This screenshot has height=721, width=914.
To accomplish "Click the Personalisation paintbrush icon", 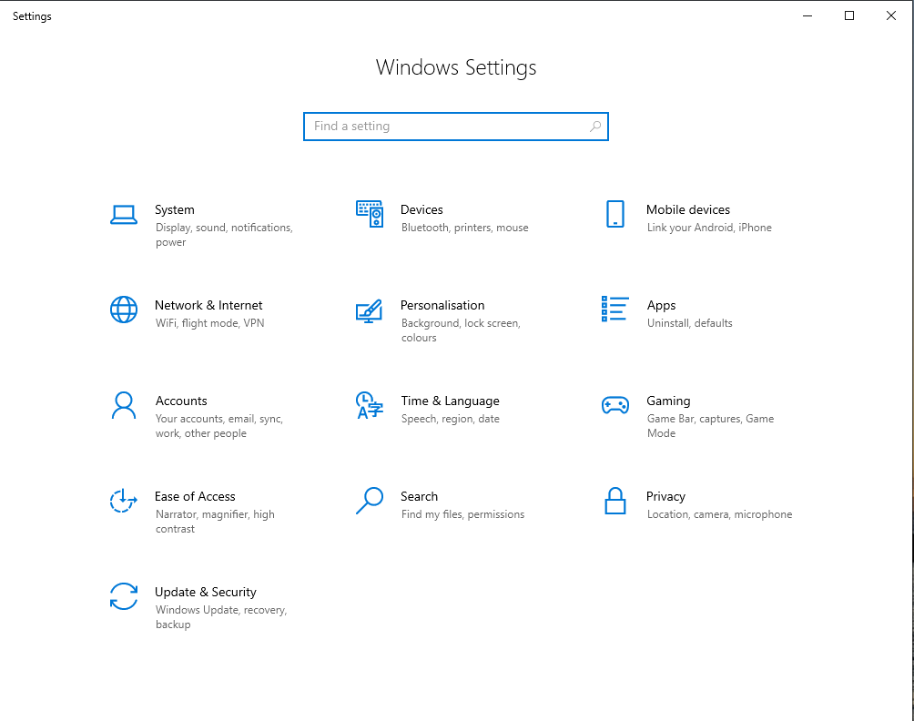I will [369, 311].
